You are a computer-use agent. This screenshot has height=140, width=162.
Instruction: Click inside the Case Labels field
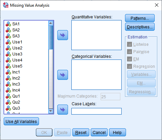96,111
